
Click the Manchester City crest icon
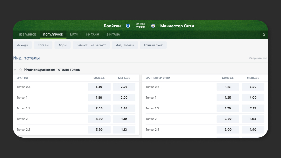[153, 26]
